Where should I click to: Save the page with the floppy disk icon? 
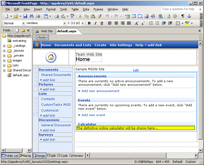[x=25, y=16]
